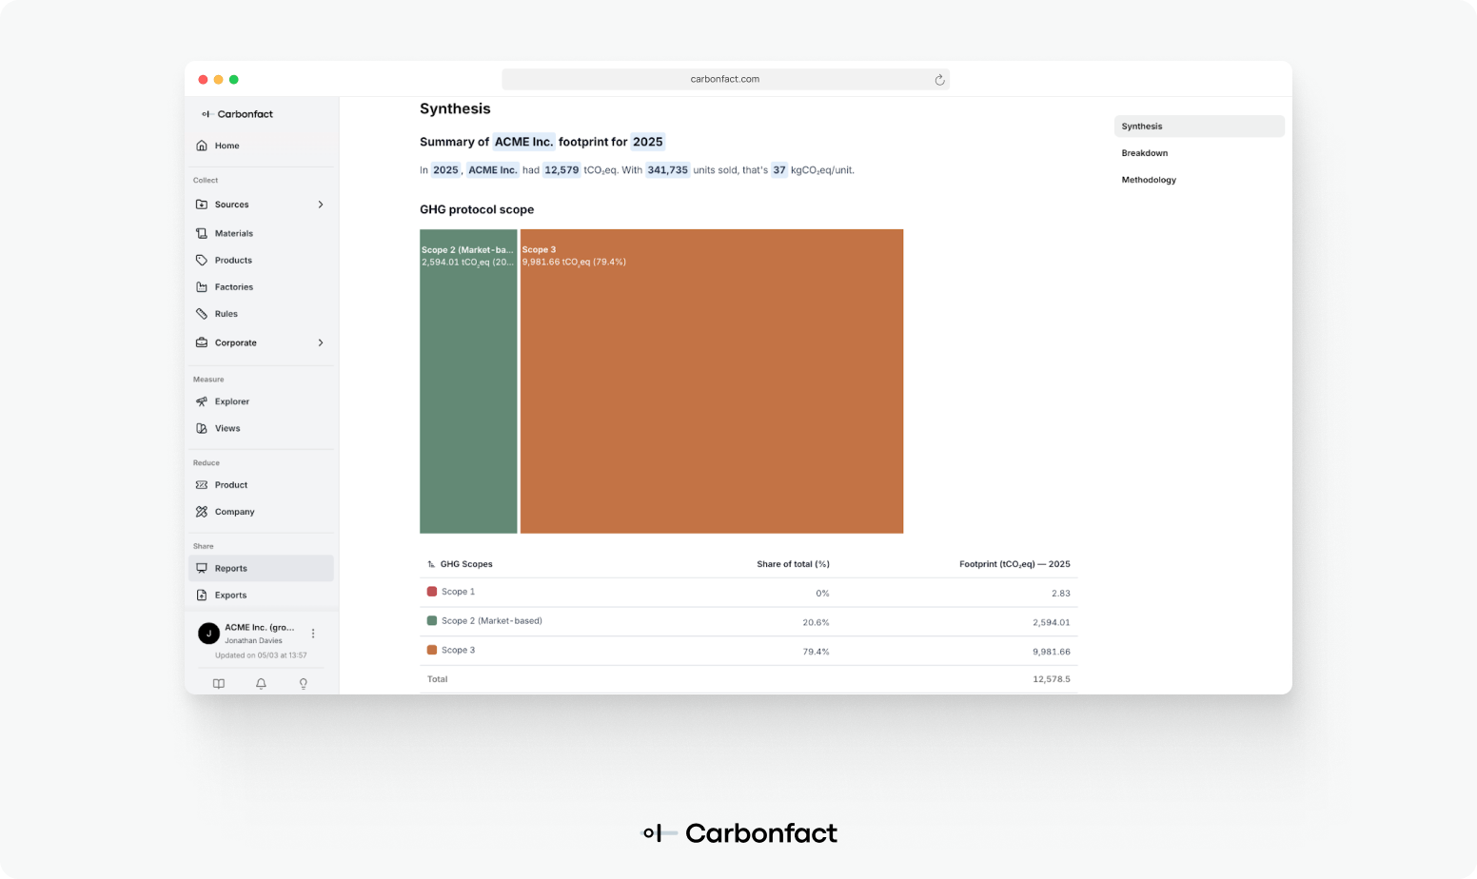Open the Materials icon in sidebar
1477x879 pixels.
coord(202,233)
